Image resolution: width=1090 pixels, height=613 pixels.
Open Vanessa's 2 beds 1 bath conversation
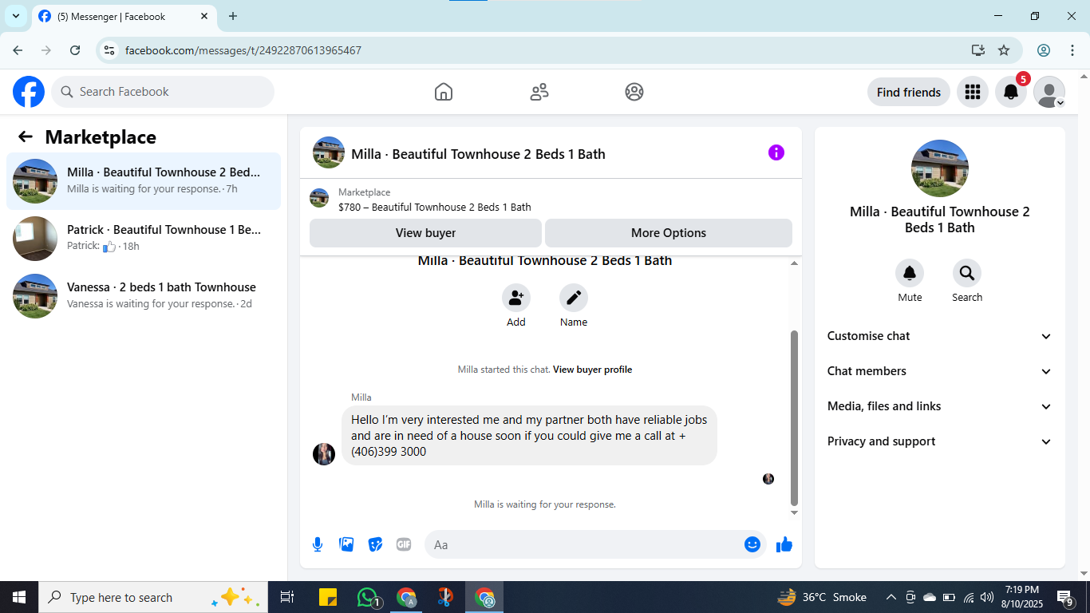[x=144, y=296]
